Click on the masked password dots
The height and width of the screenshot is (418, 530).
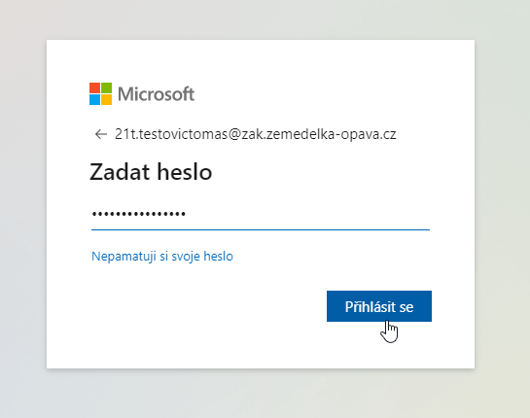tap(139, 214)
